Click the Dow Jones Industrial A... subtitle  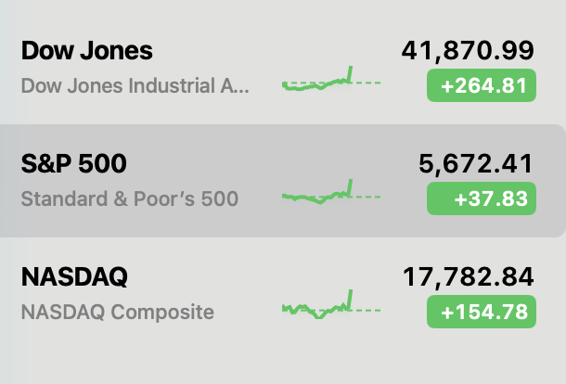135,86
